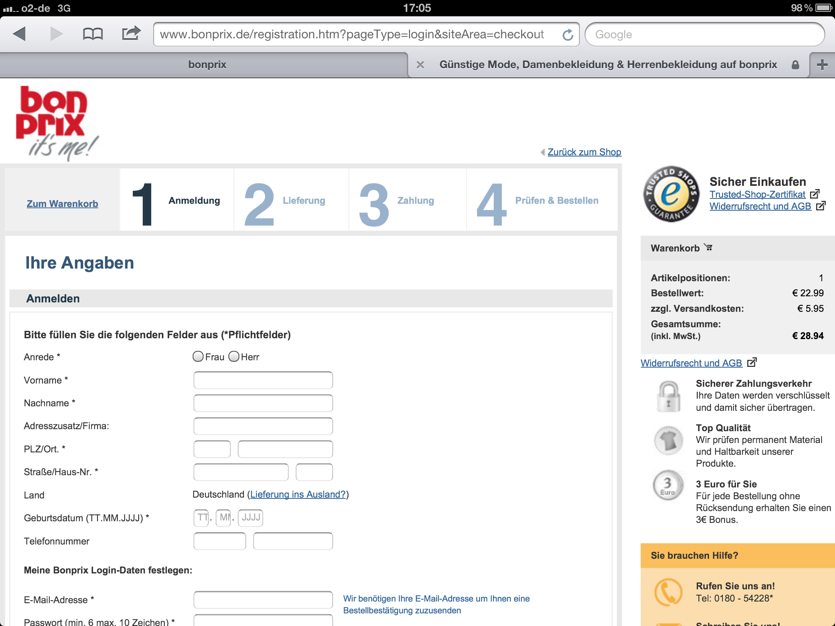
Task: Open a new tab with plus icon
Action: pyautogui.click(x=822, y=65)
